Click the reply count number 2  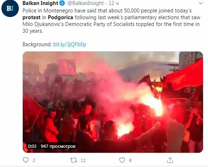point(34,160)
